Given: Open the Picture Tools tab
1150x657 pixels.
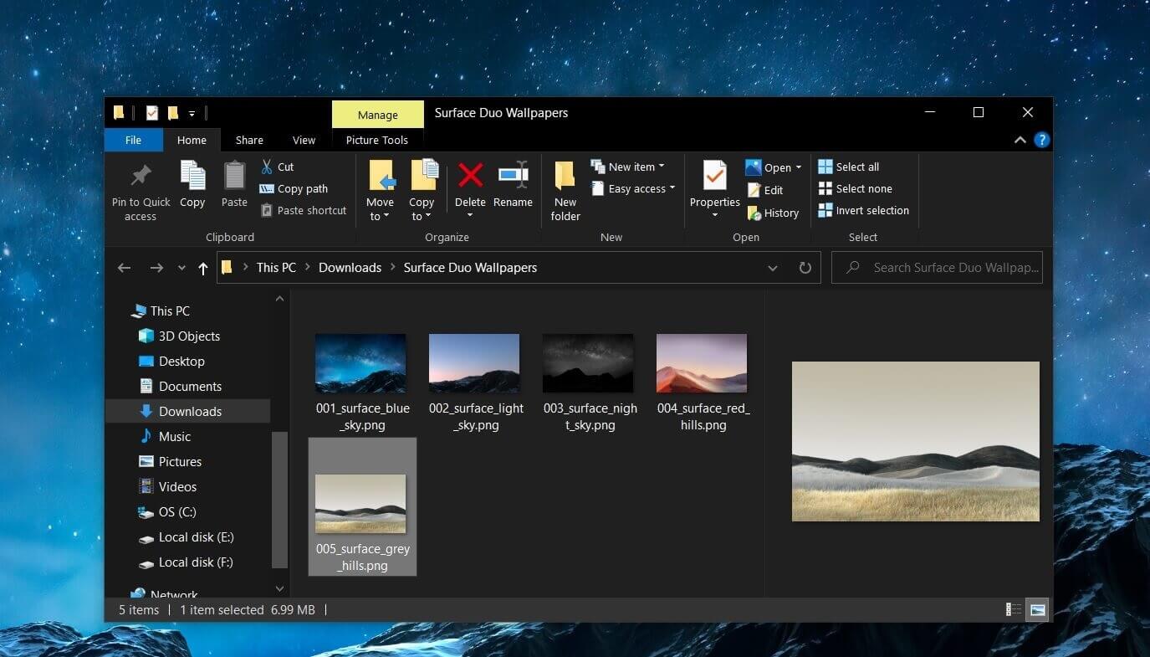Looking at the screenshot, I should coord(377,140).
